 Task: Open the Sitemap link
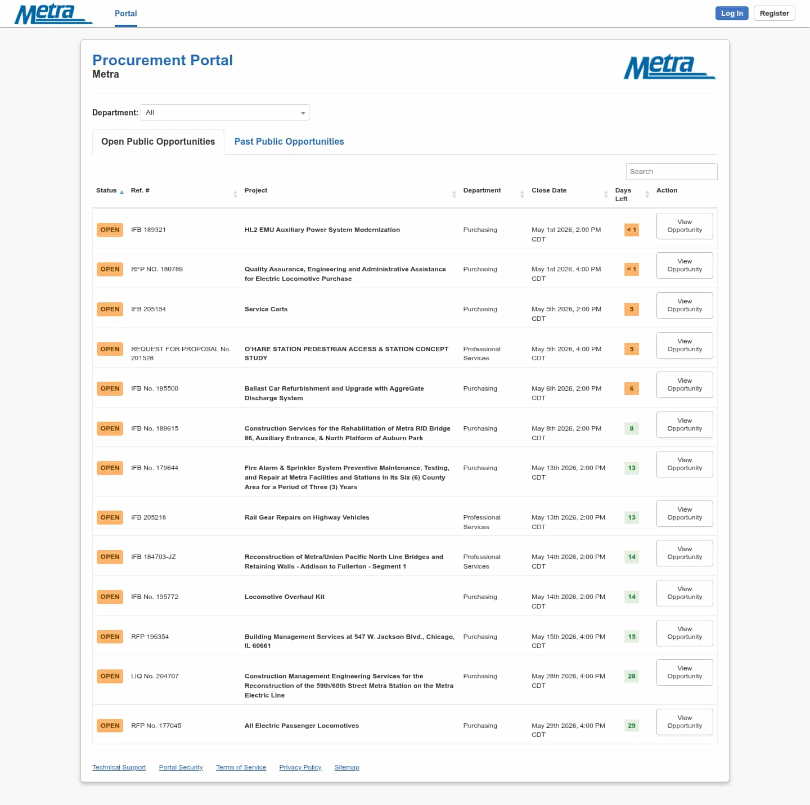point(346,768)
